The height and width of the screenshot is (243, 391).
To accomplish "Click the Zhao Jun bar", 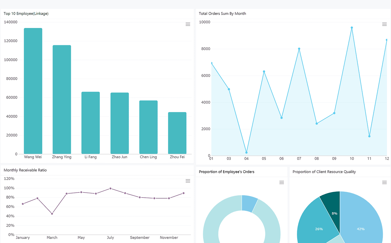I will point(119,123).
